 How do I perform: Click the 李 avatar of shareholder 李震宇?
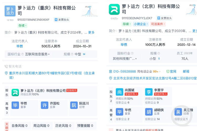[x=149, y=92]
